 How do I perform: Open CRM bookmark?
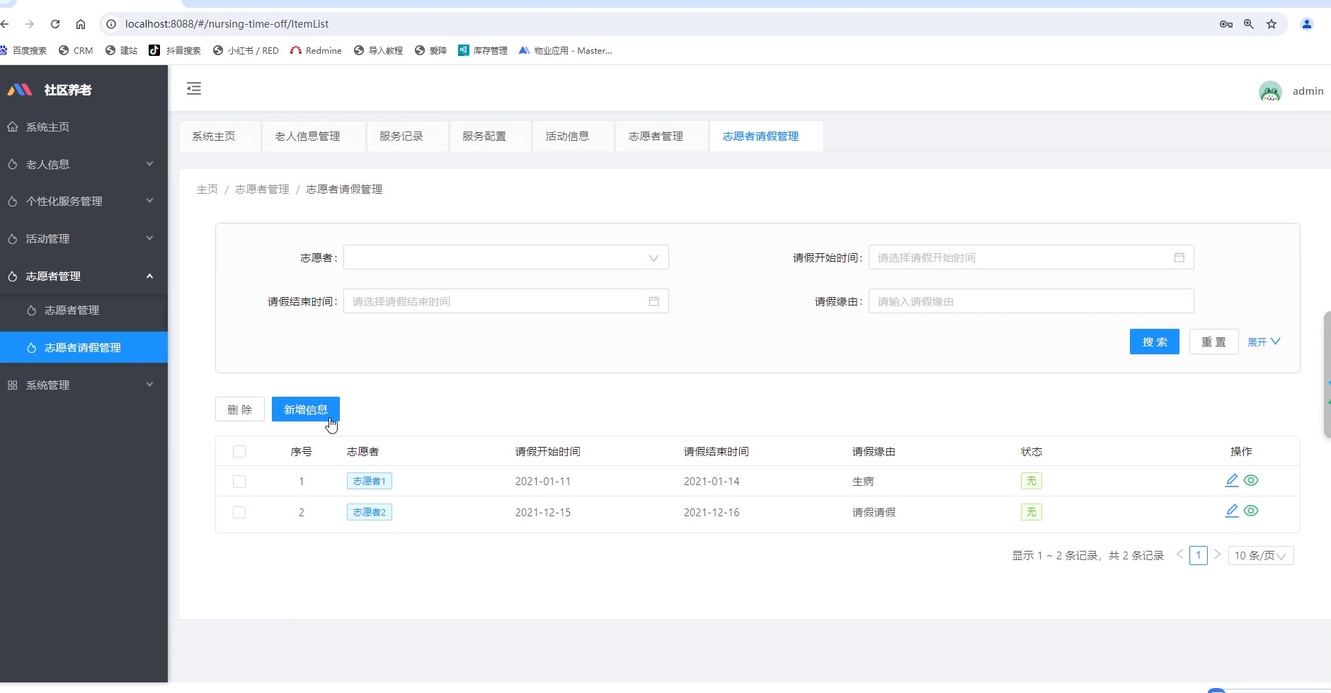point(76,50)
